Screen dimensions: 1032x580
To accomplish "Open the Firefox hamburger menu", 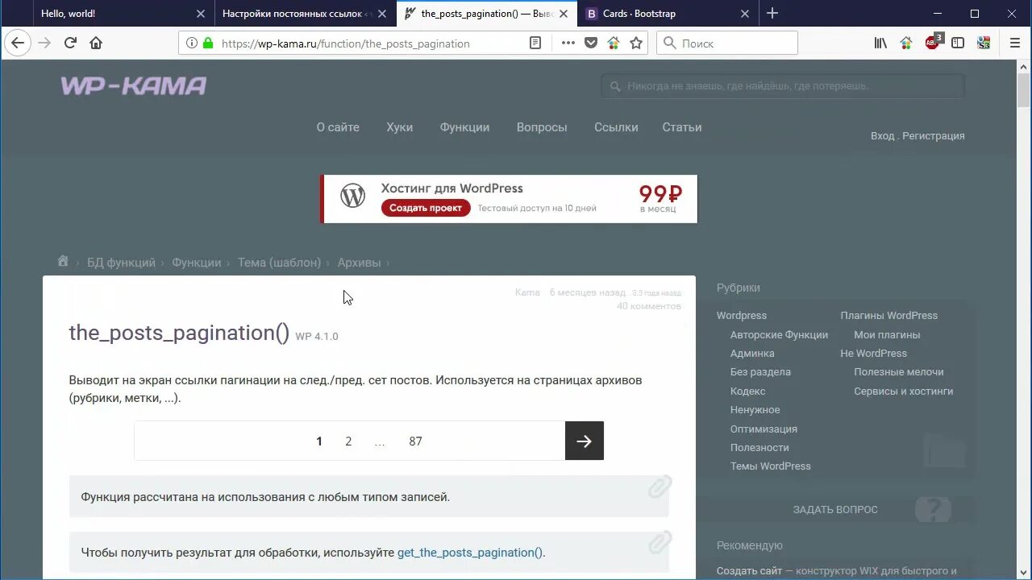I will (x=1015, y=43).
